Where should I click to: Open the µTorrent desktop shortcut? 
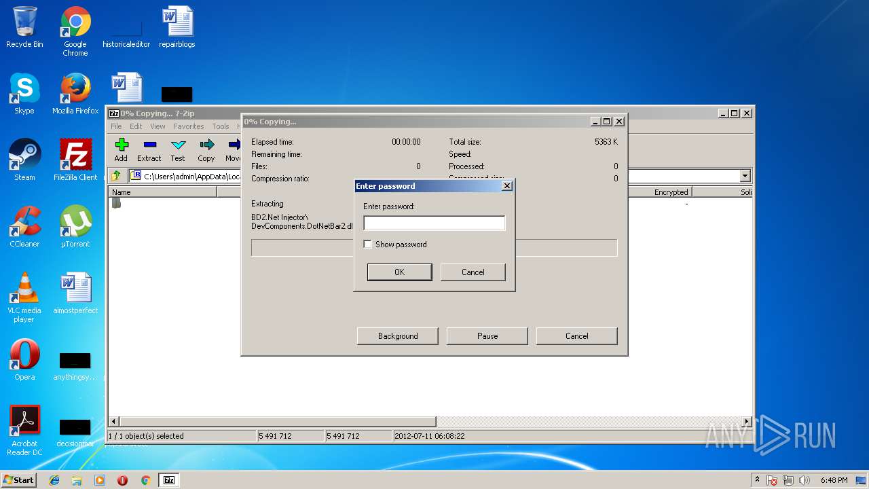(x=75, y=228)
